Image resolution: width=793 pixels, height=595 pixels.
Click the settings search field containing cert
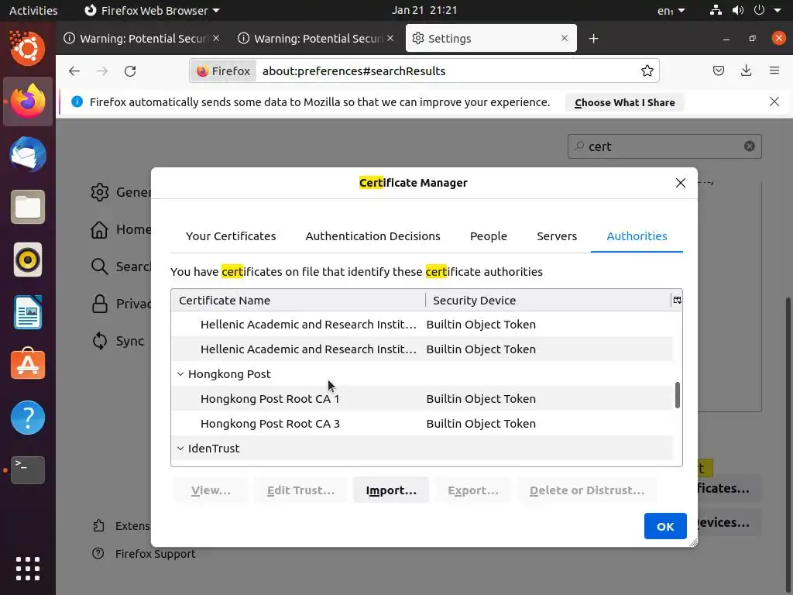pos(664,146)
